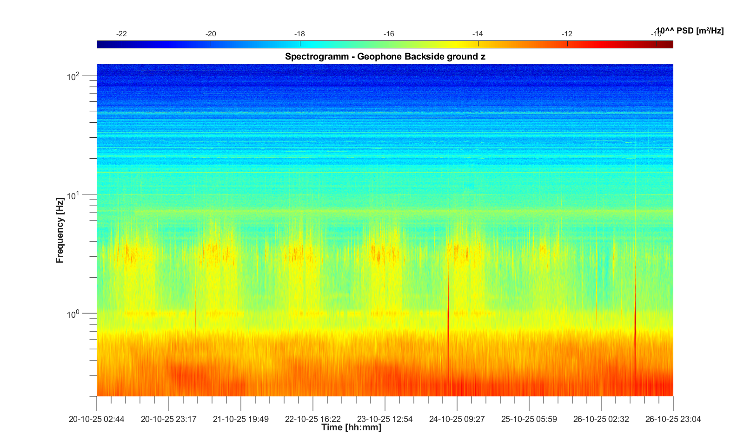Click the -12 colorbar tick label
This screenshot has height=441, width=744.
coord(567,34)
